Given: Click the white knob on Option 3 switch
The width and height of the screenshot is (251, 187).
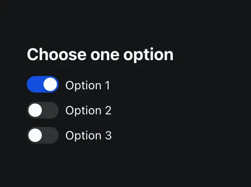Looking at the screenshot, I should (35, 135).
